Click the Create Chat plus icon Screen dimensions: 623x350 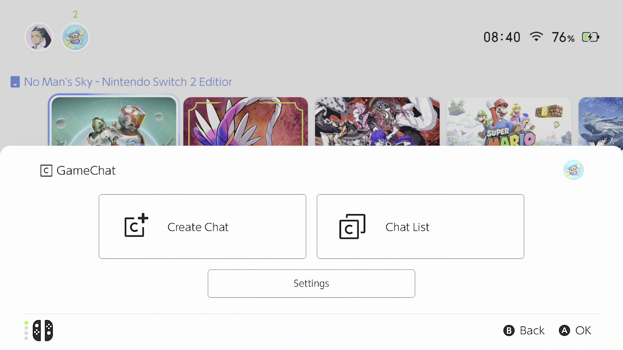click(x=136, y=226)
